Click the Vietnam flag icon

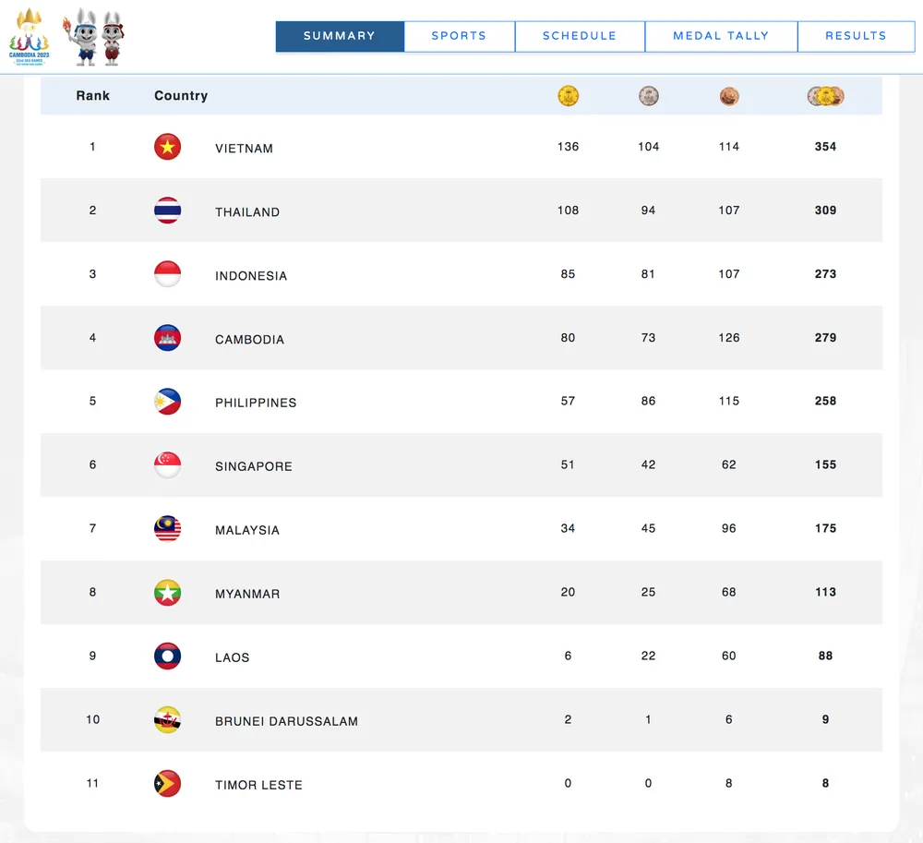click(x=167, y=146)
